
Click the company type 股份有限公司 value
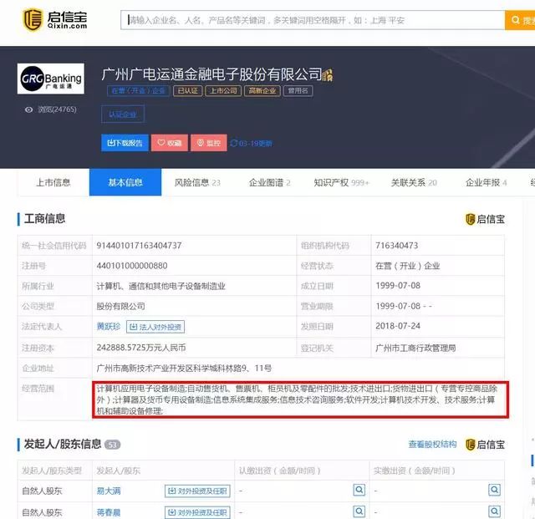[x=120, y=306]
